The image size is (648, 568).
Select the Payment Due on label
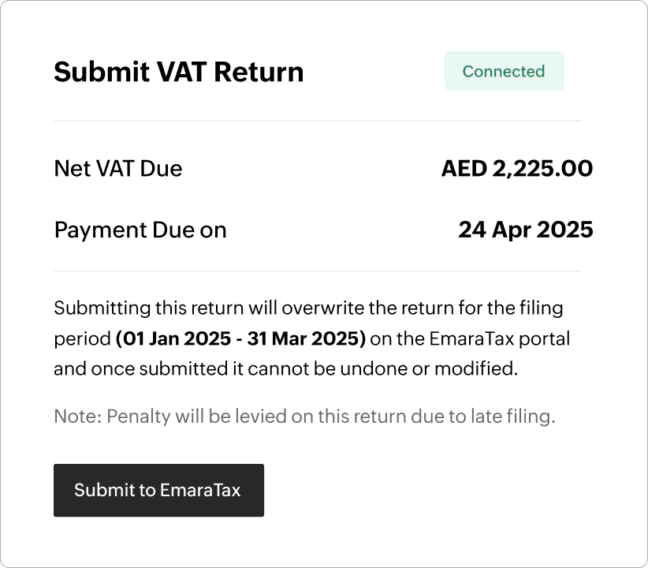[140, 230]
